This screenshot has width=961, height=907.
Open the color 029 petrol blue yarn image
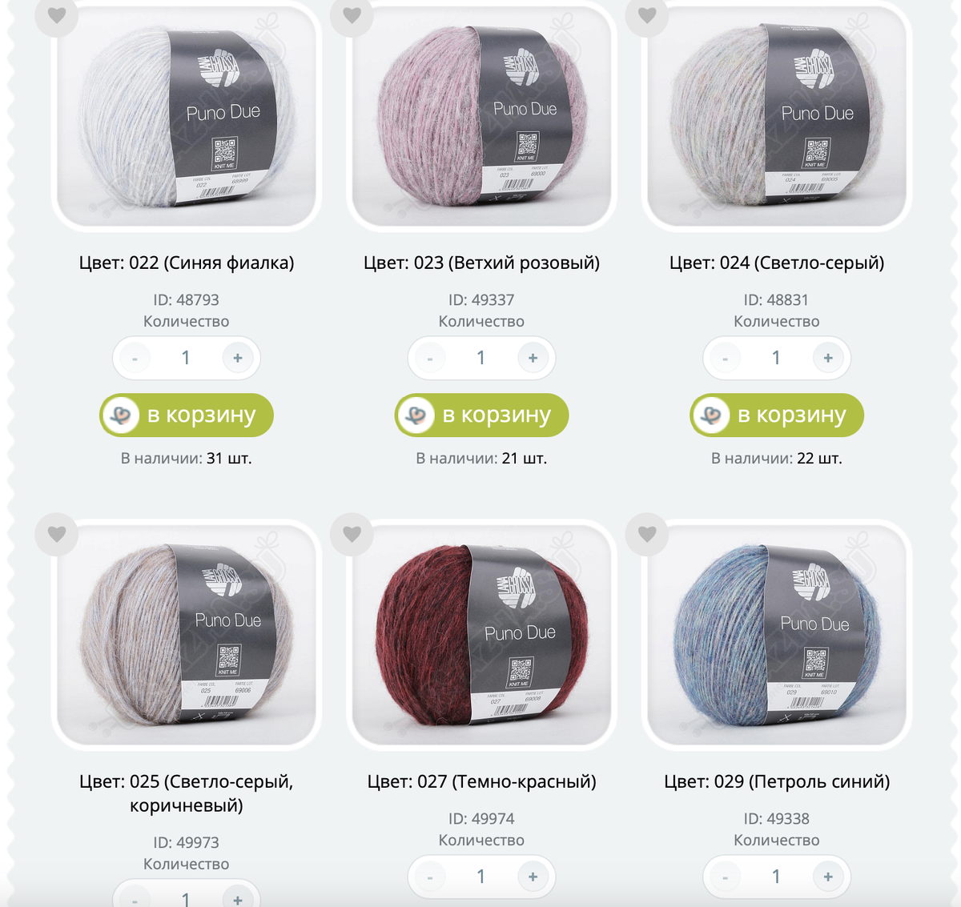click(777, 634)
